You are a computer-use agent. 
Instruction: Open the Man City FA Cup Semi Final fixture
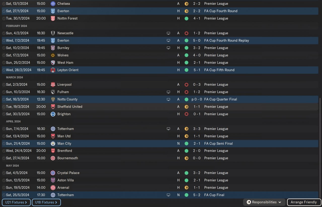point(160,143)
